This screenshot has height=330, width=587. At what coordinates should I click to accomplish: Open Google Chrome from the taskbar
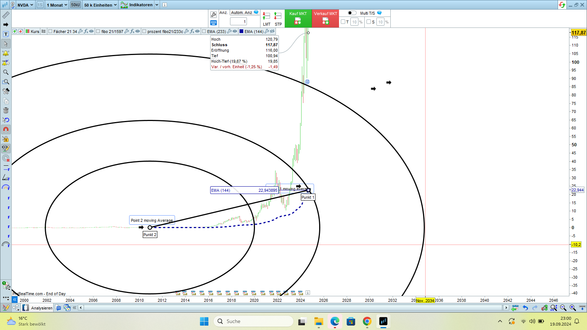(367, 322)
